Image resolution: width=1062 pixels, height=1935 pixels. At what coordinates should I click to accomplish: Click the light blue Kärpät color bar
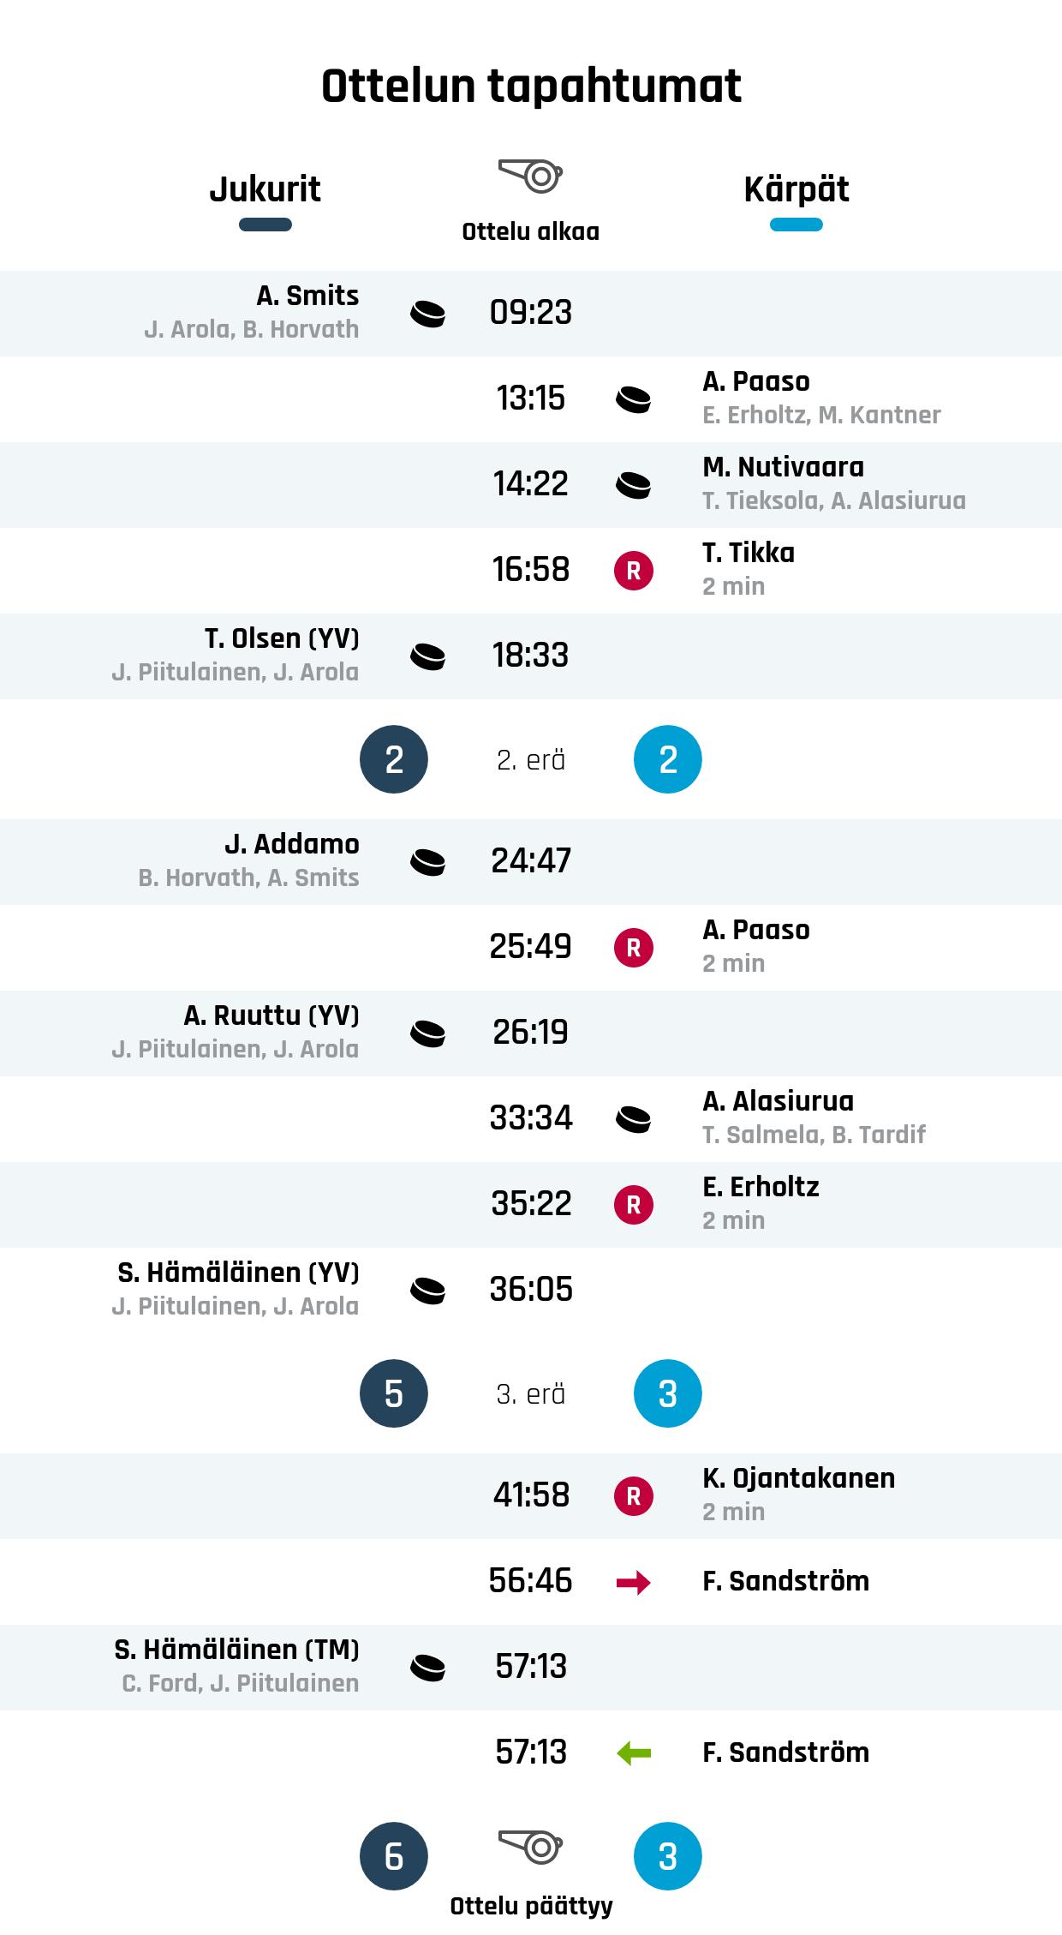click(x=796, y=225)
